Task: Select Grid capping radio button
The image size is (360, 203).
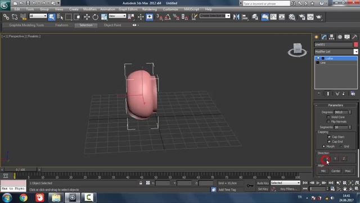Action: click(341, 147)
